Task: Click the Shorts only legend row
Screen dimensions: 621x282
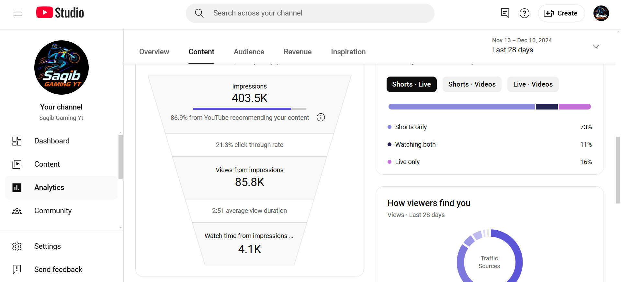Action: [490, 127]
